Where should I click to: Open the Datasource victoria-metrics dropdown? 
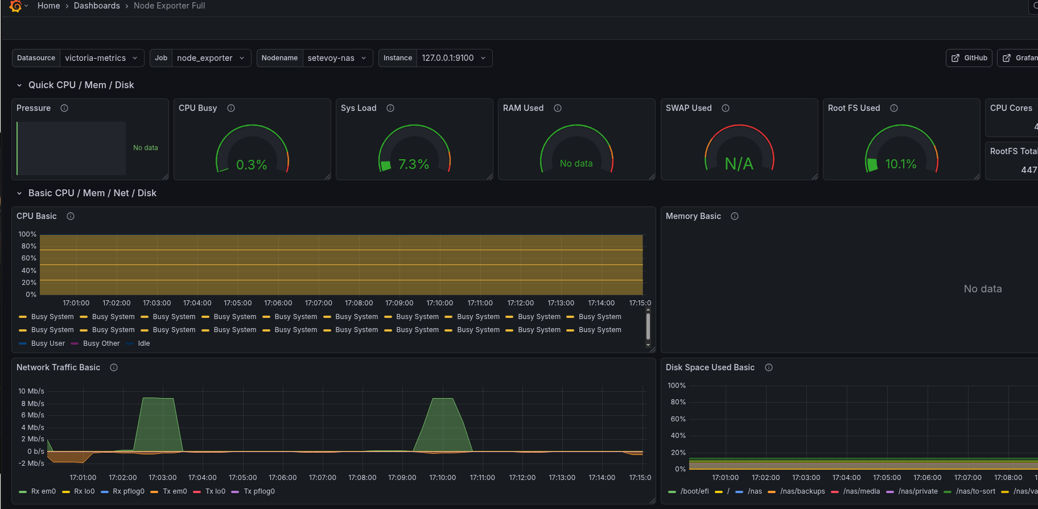(x=101, y=58)
